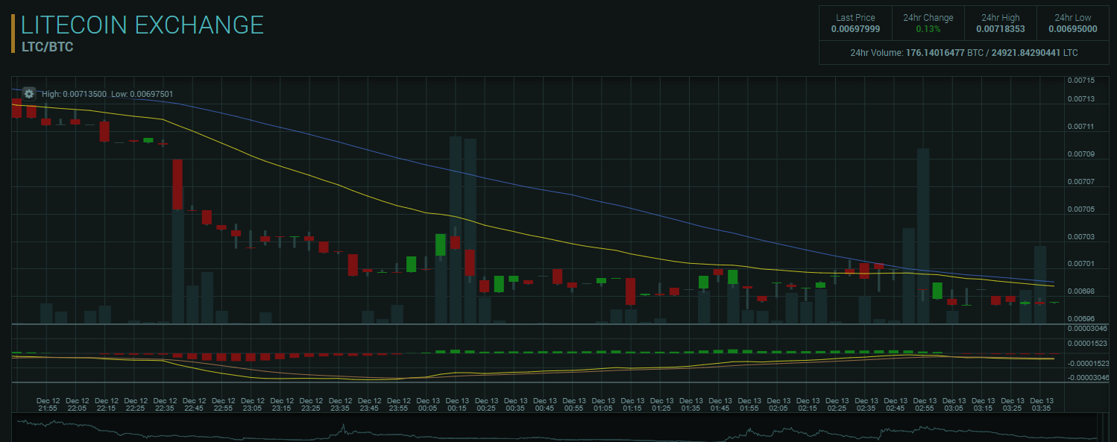Click time label Dec 13 01:55
The image size is (1117, 442).
pos(749,404)
